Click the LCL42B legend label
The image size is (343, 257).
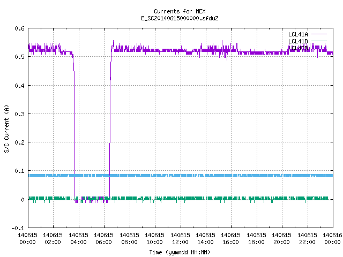(x=298, y=48)
